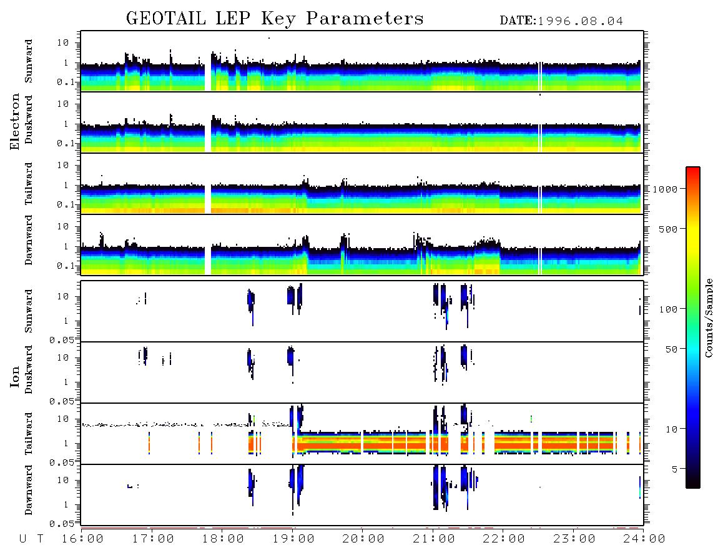Click the colorbar tick label 5
The height and width of the screenshot is (550, 713).
click(x=675, y=469)
